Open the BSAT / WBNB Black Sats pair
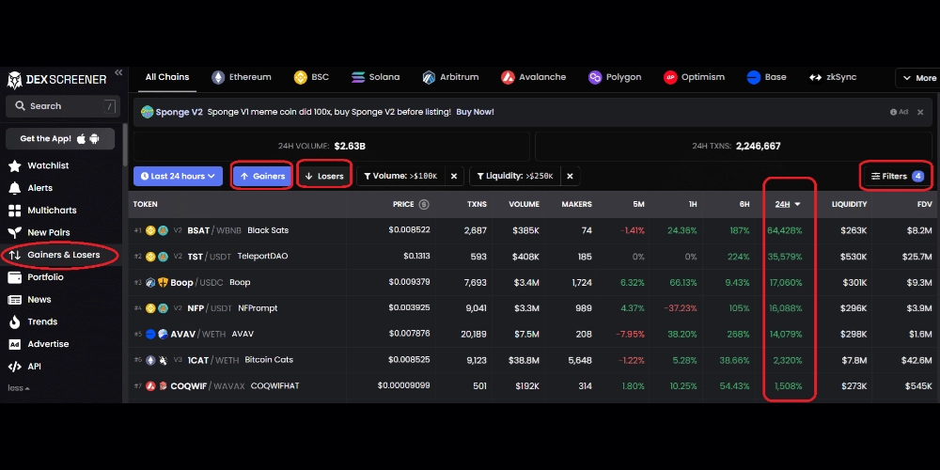940x470 pixels. (534, 231)
